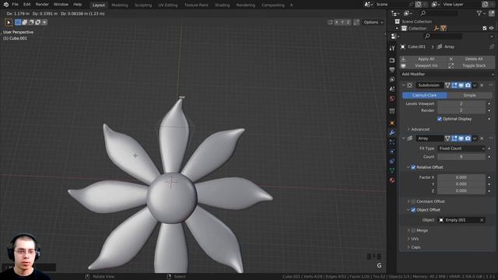This screenshot has height=280, width=498.
Task: Toggle Collection exclude checkbox in outliner
Action: pyautogui.click(x=484, y=28)
